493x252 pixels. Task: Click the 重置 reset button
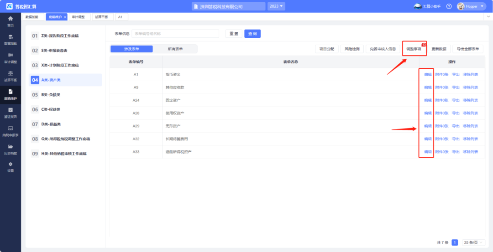[234, 34]
